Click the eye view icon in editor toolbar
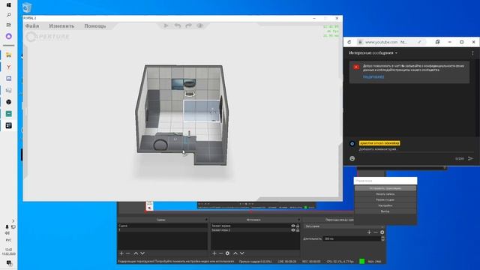 (200, 25)
